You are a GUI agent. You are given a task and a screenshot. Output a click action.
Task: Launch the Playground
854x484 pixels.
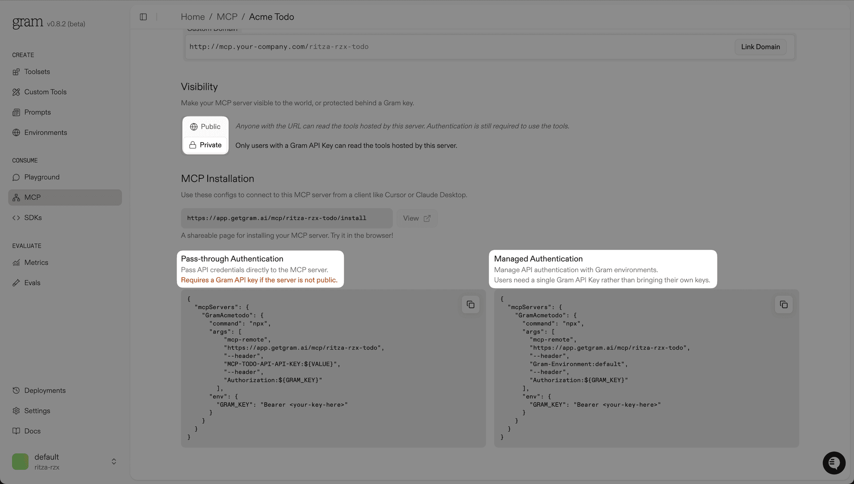click(42, 177)
